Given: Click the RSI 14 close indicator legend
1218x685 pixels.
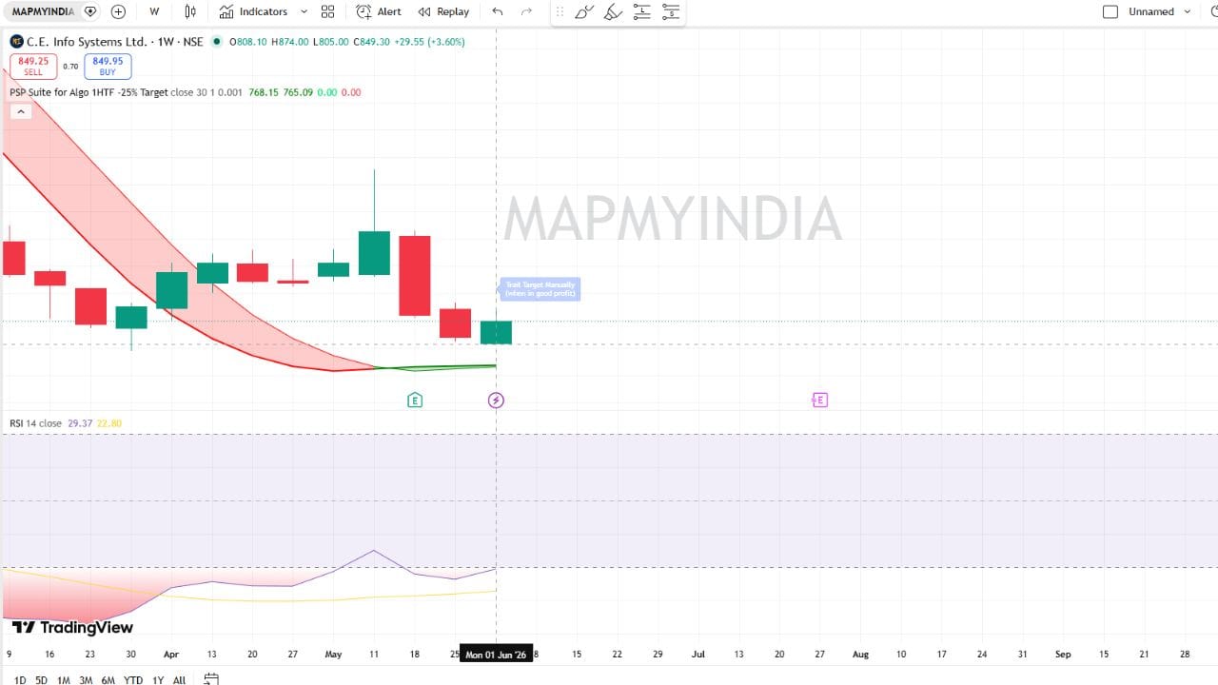Looking at the screenshot, I should pyautogui.click(x=36, y=423).
